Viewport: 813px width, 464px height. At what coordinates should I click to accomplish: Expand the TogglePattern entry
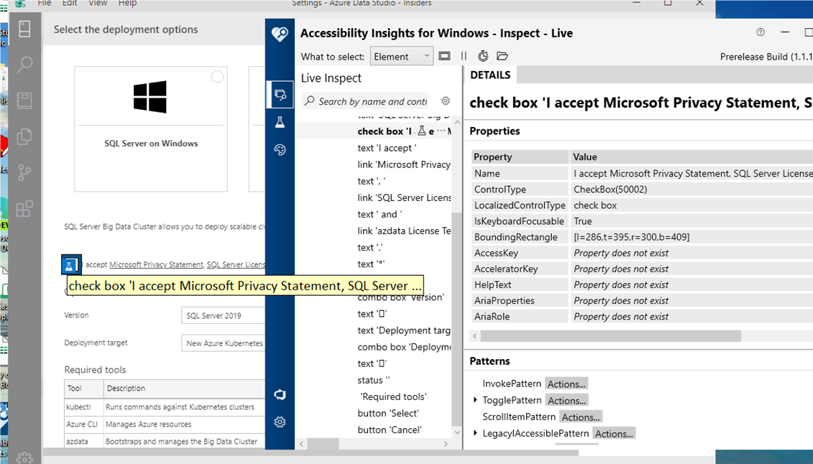pos(475,400)
